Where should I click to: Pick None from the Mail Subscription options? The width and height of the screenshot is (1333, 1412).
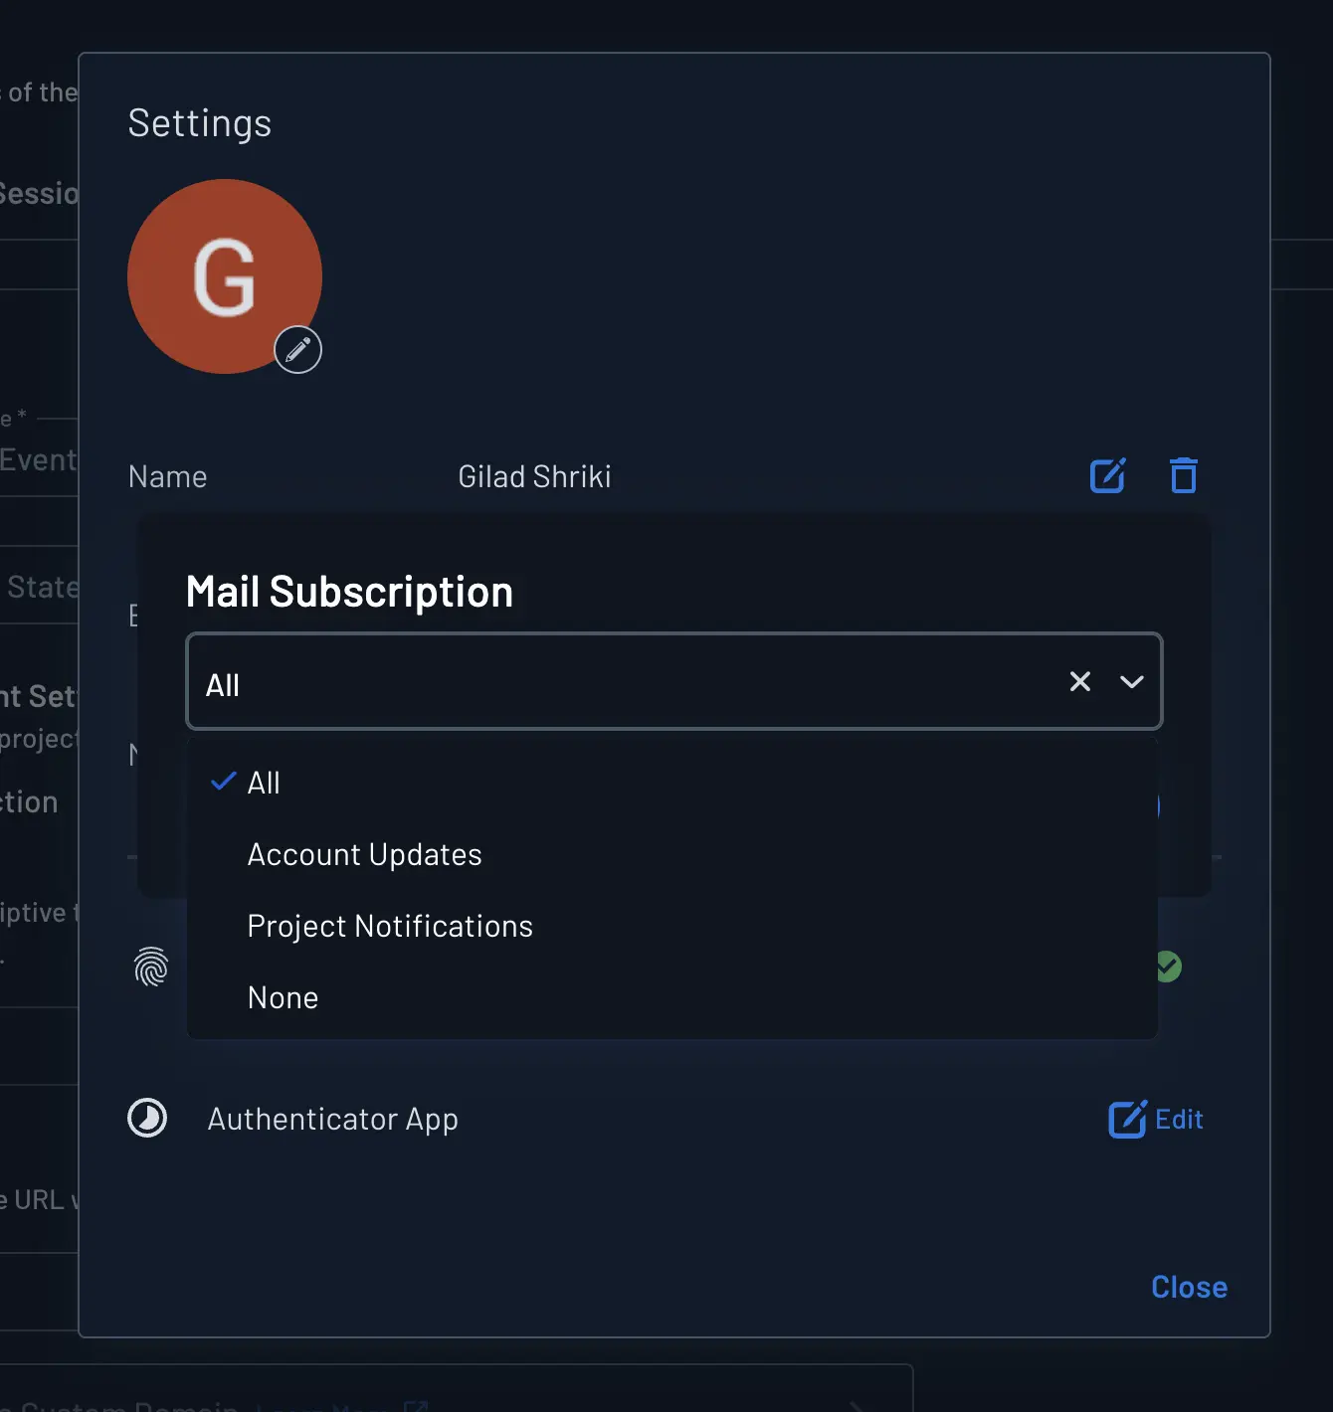[283, 997]
